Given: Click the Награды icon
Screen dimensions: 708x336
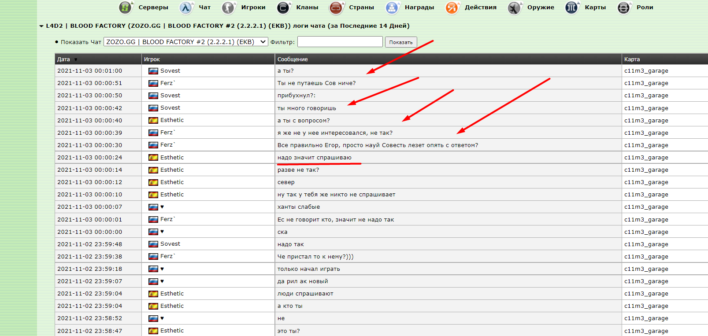Looking at the screenshot, I should 392,7.
